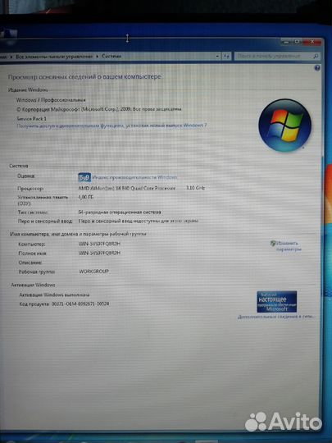Click the 5.9 performance score badge
The width and height of the screenshot is (332, 443).
coord(84,177)
